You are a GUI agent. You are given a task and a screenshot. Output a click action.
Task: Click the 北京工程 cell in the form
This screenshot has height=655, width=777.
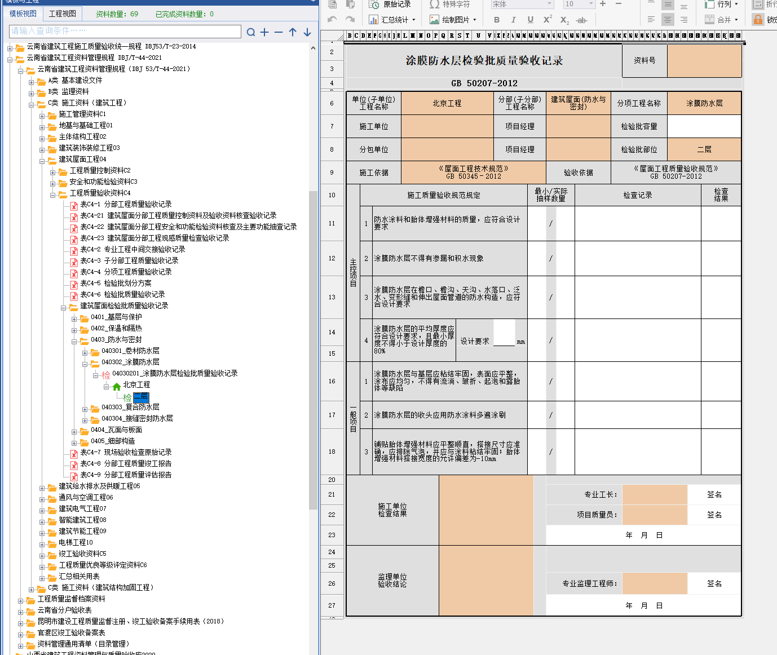pos(447,103)
